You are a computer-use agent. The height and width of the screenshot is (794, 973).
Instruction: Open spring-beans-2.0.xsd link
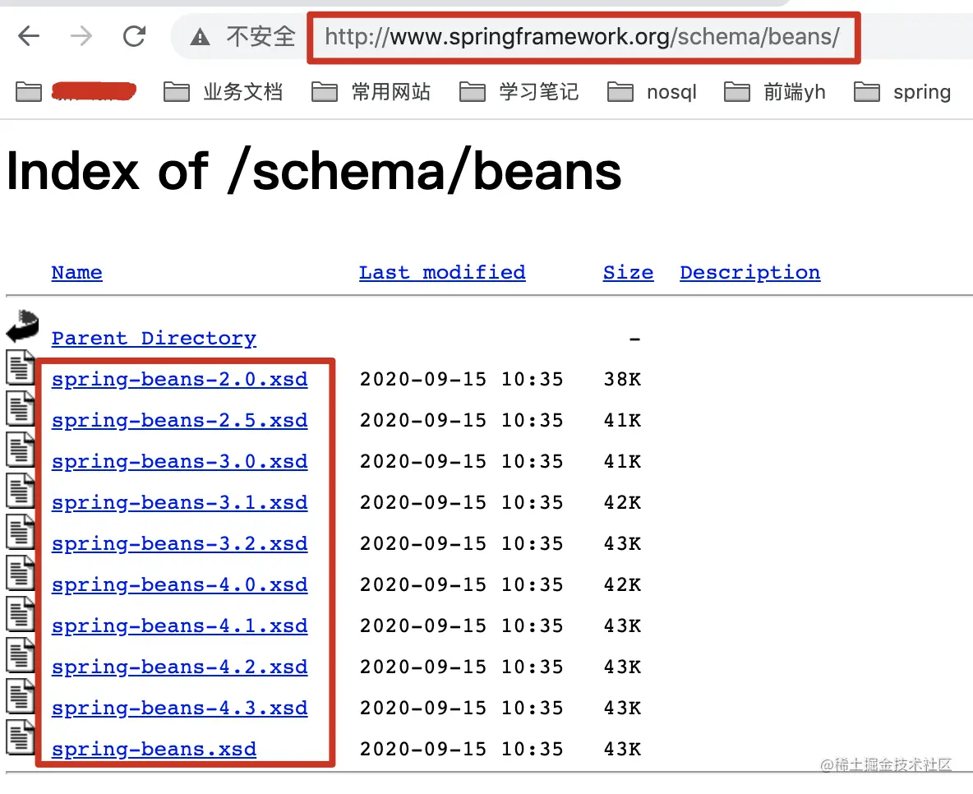179,379
